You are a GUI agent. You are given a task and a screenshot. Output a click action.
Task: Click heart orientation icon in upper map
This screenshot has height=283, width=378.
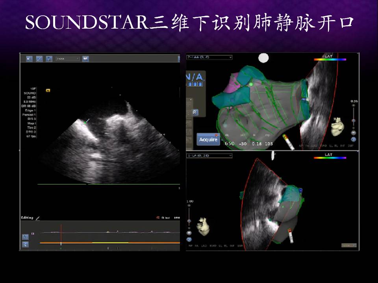point(337,125)
